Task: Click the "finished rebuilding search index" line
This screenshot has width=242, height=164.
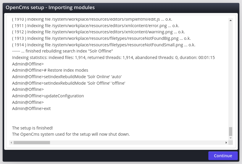Action: tap(62, 51)
